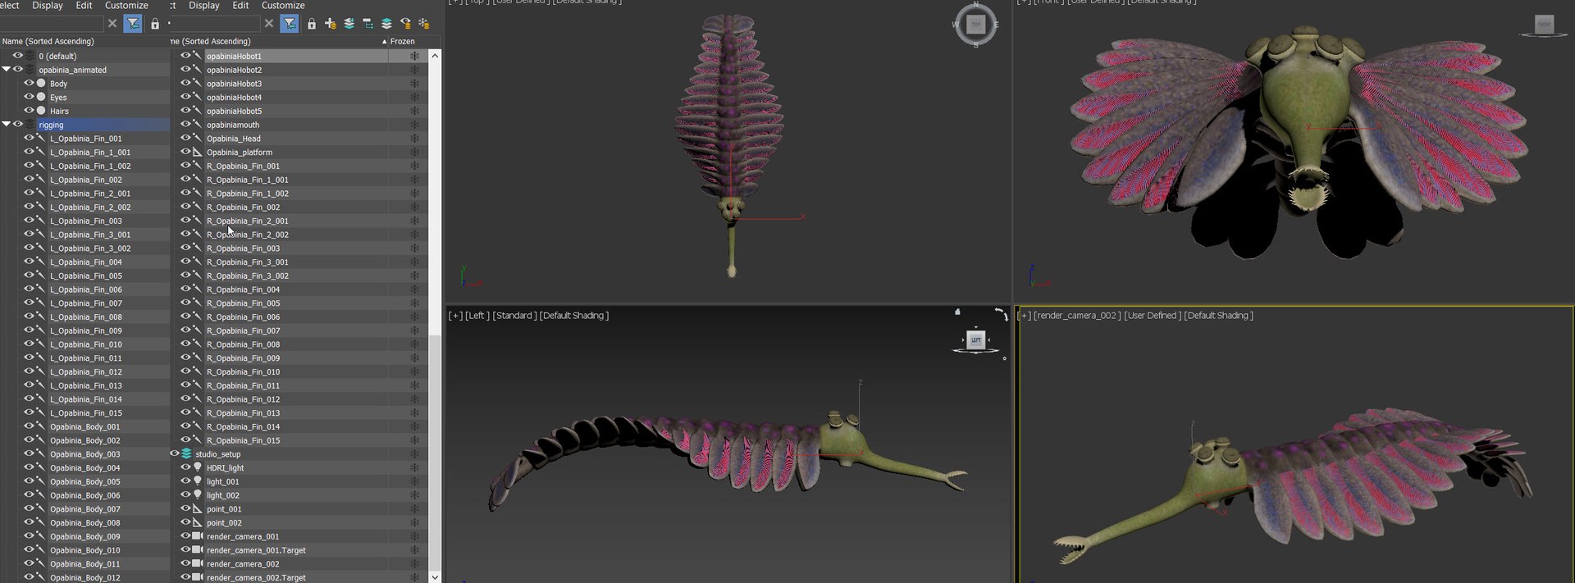Toggle the filter funnel in the left explorer

133,24
